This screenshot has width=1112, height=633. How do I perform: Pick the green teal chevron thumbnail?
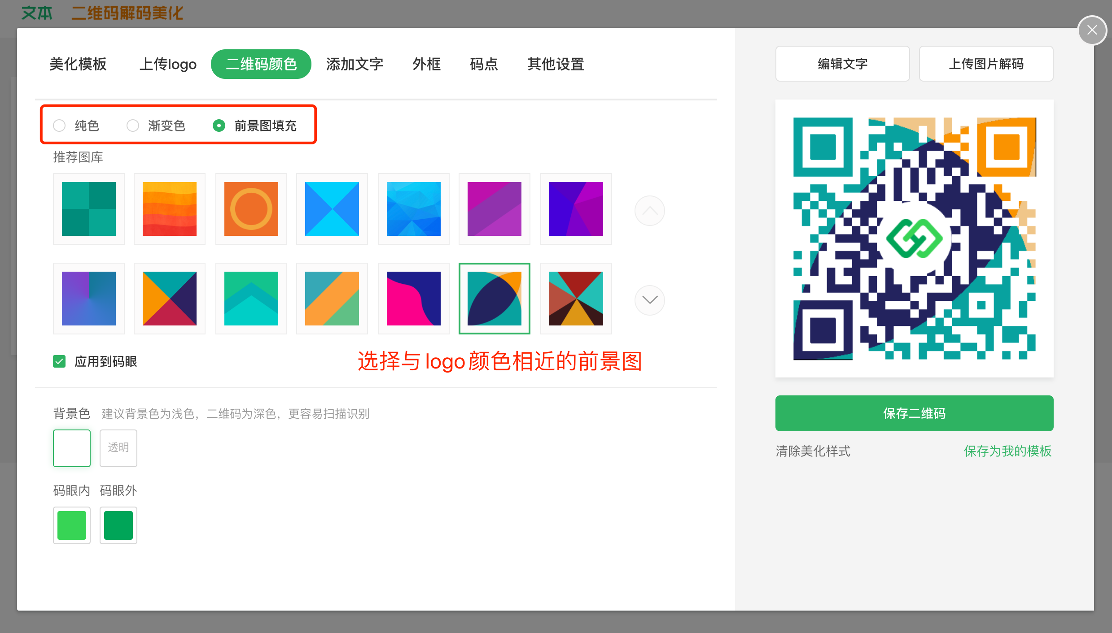tap(251, 299)
